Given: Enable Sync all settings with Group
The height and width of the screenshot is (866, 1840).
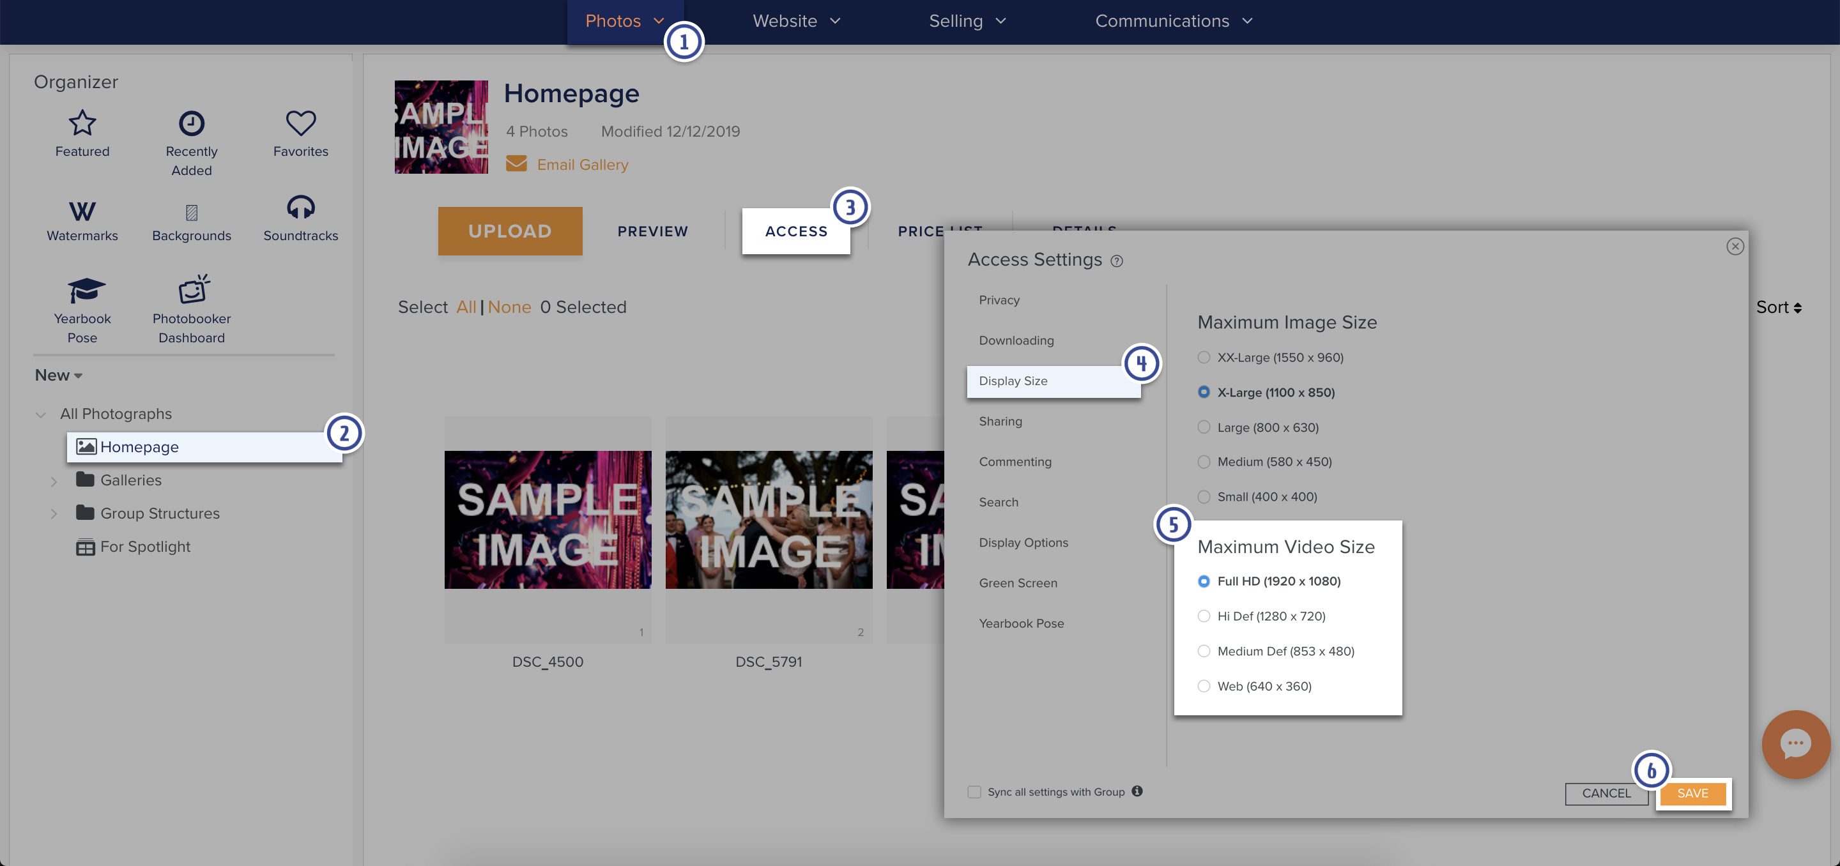Looking at the screenshot, I should click(974, 792).
